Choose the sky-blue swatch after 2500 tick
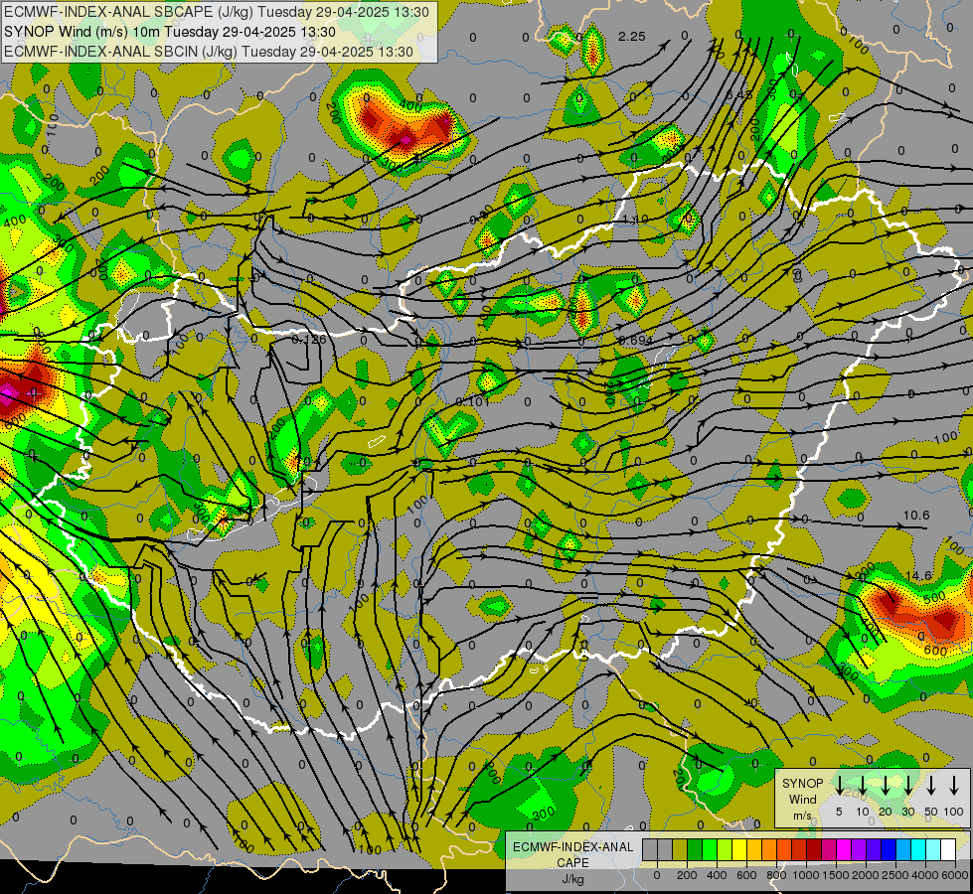This screenshot has height=894, width=973. click(x=903, y=849)
